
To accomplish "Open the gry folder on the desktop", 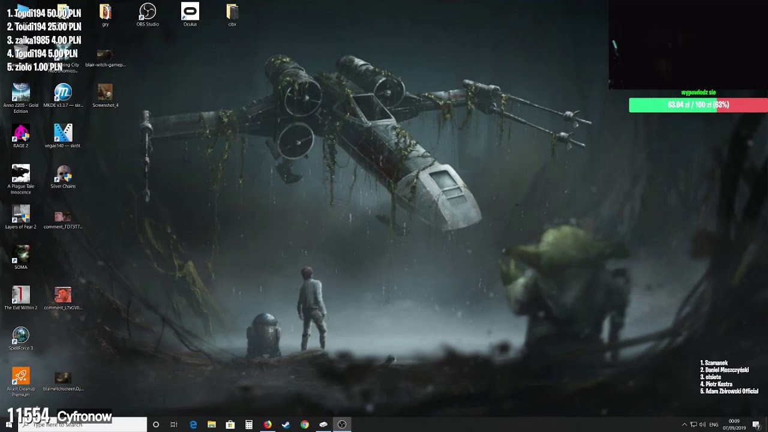I will (x=105, y=15).
